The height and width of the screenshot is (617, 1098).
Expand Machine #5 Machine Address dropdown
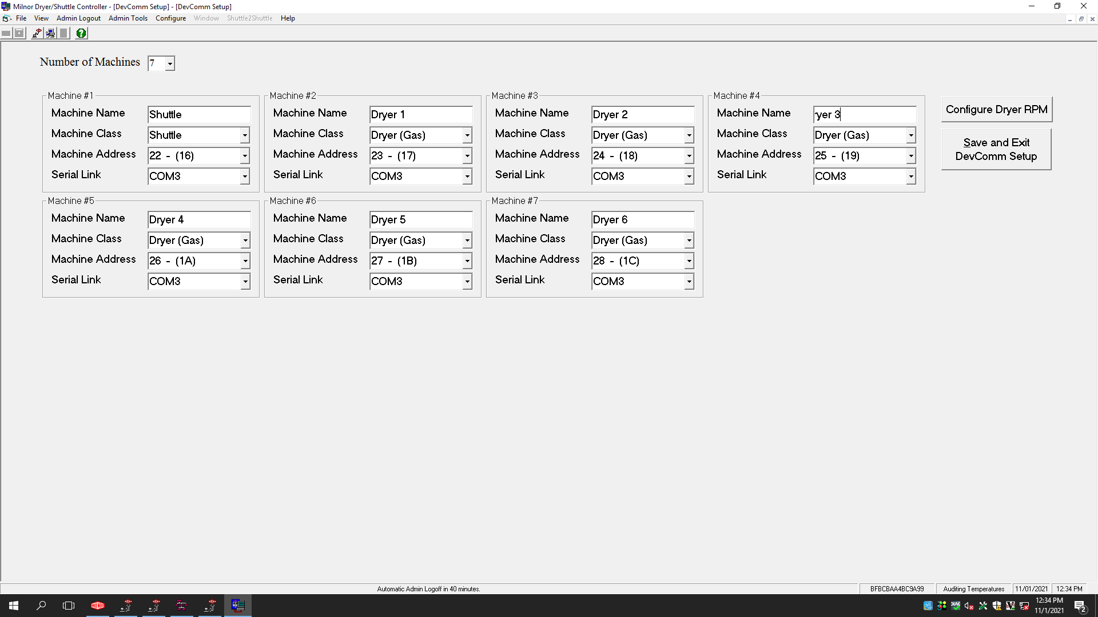245,261
